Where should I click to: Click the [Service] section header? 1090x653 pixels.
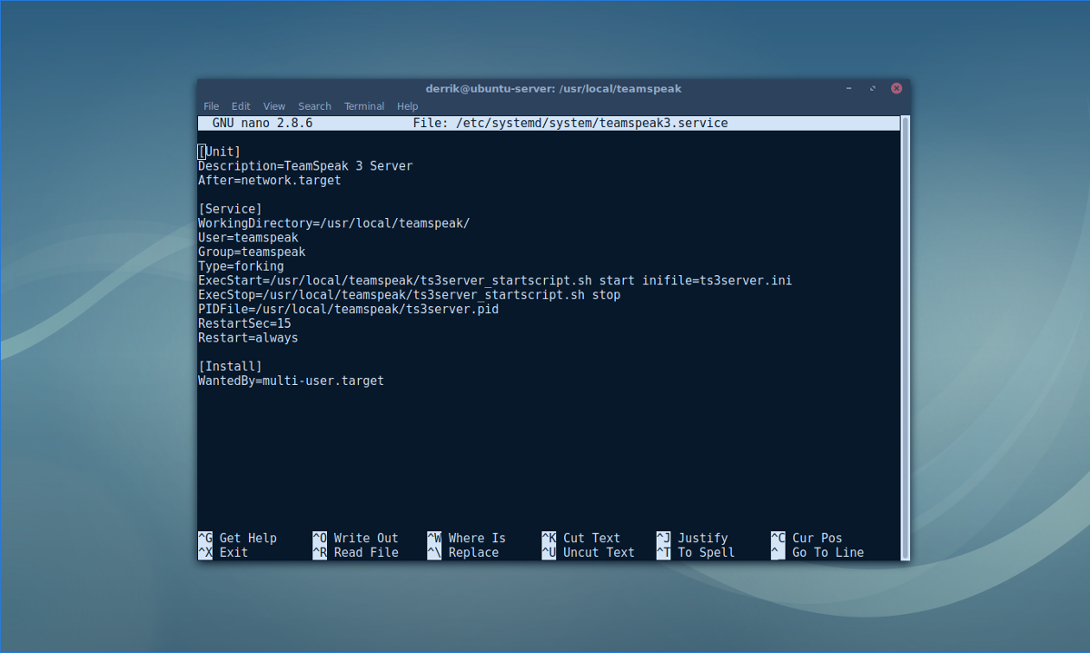tap(231, 209)
